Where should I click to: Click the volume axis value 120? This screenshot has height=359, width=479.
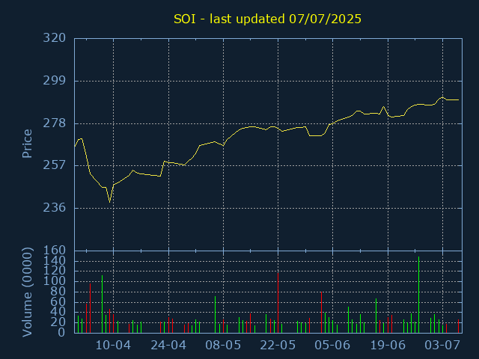pos(55,271)
